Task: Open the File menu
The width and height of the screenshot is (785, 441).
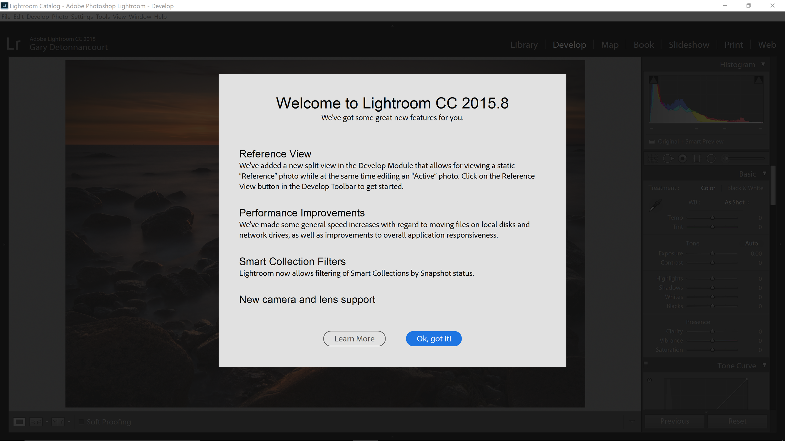Action: click(x=6, y=17)
